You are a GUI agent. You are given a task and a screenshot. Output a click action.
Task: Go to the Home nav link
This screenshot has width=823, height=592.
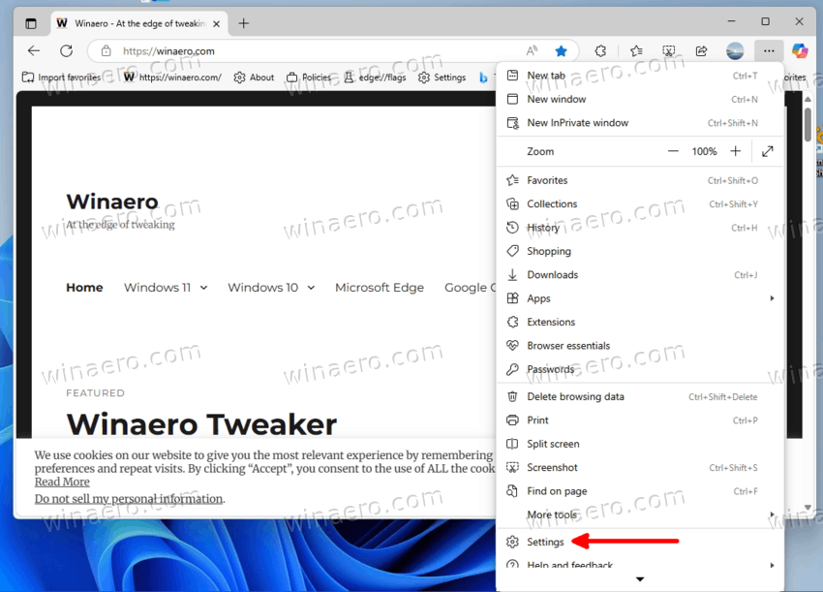tap(84, 288)
